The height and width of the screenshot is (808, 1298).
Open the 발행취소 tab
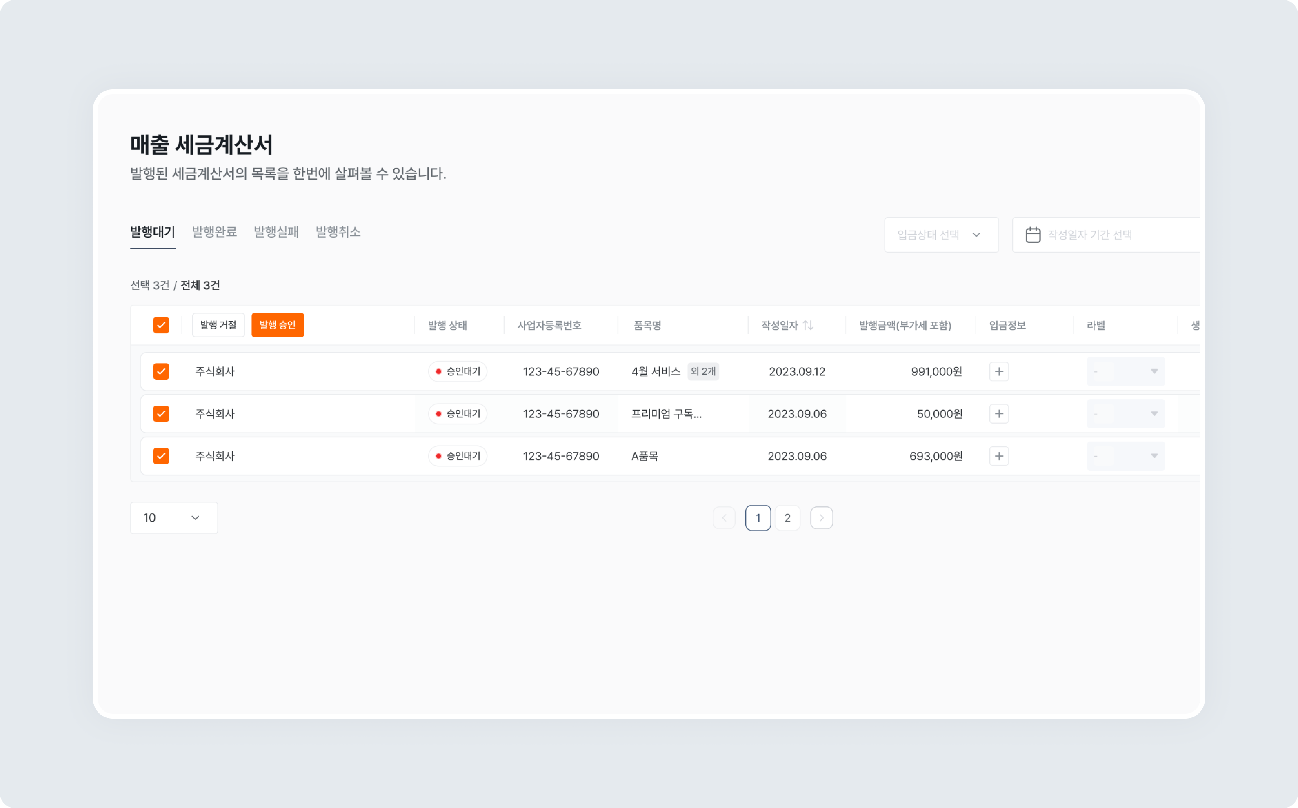tap(338, 232)
